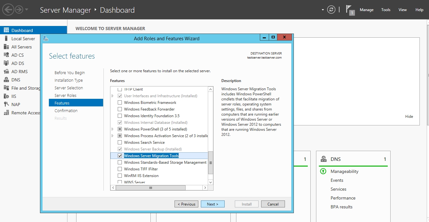429x222 pixels.
Task: Click the green Manageability status icon
Action: tap(323, 171)
